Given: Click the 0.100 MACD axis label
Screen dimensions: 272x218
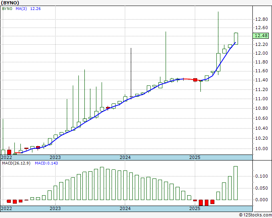Looking at the screenshot, I should coord(262,176).
